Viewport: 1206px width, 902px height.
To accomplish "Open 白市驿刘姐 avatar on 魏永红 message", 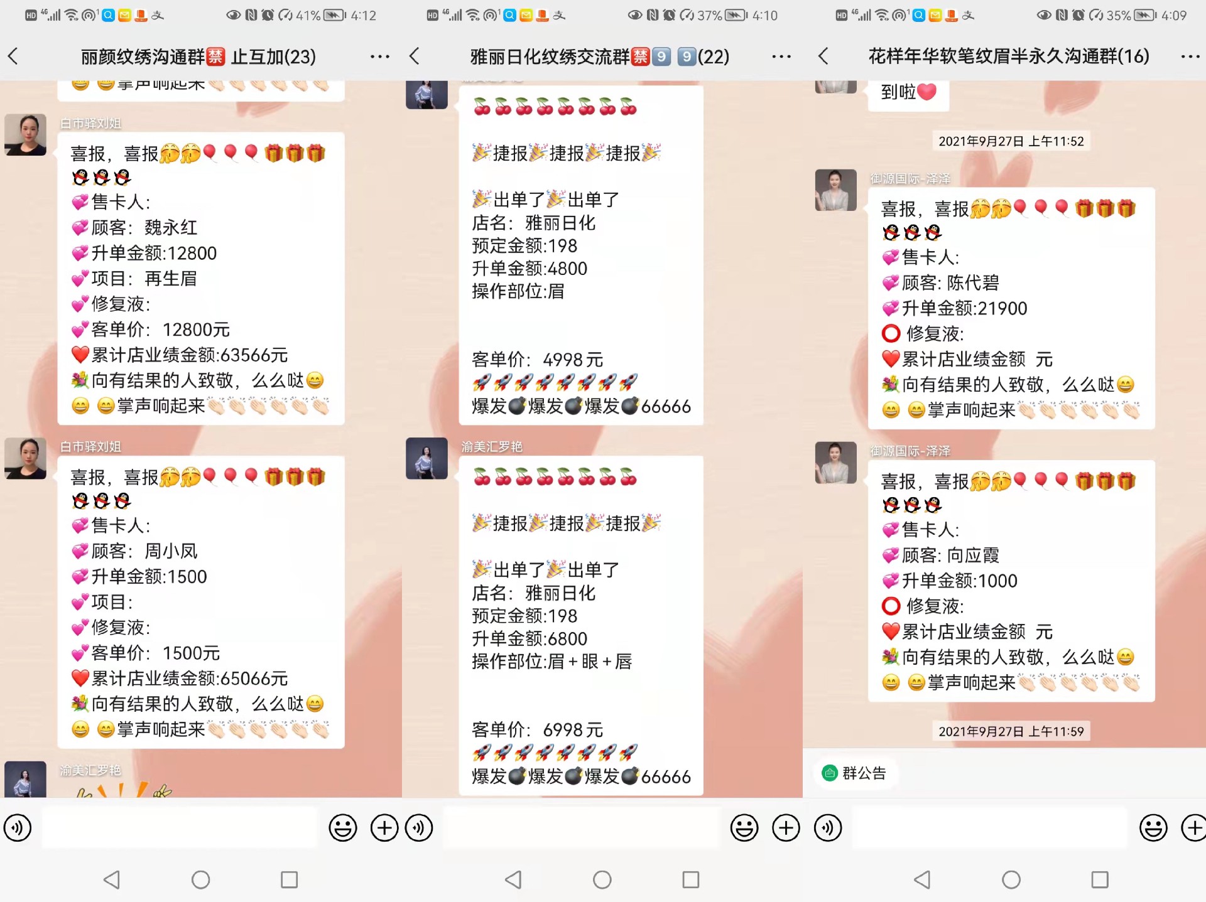I will (x=26, y=135).
